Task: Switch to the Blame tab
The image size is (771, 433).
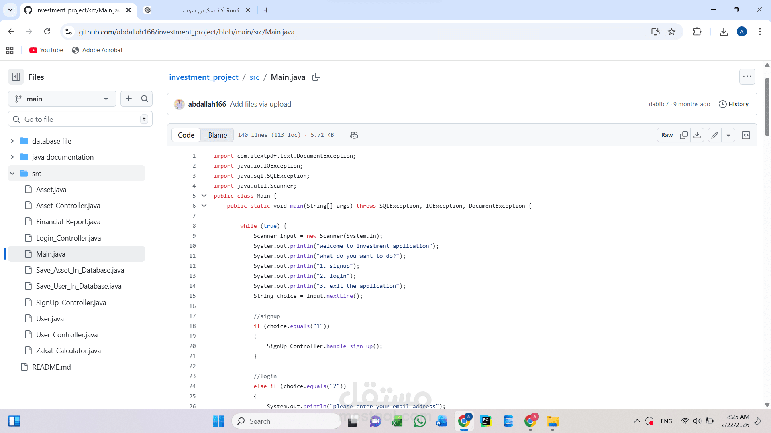Action: [x=217, y=135]
